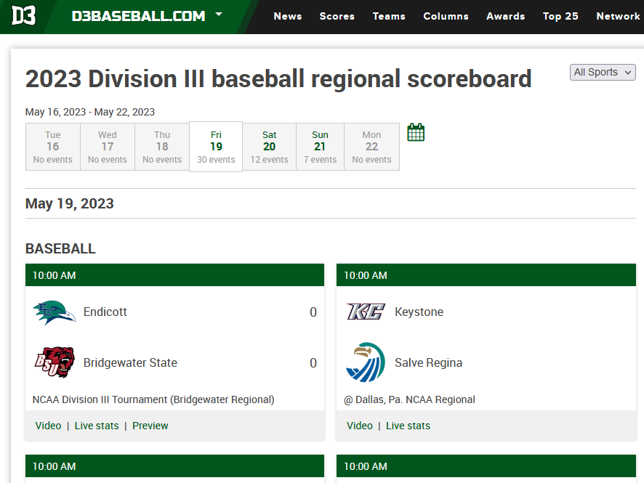The height and width of the screenshot is (483, 644).
Task: Click the Salve Regina seahawk logo
Action: coord(366,362)
